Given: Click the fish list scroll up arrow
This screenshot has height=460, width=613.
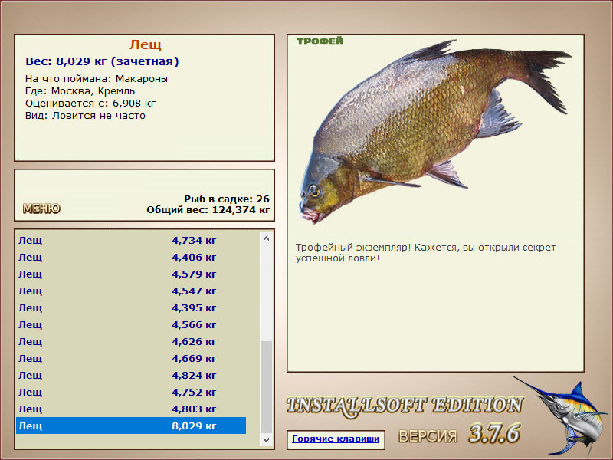Looking at the screenshot, I should point(266,238).
